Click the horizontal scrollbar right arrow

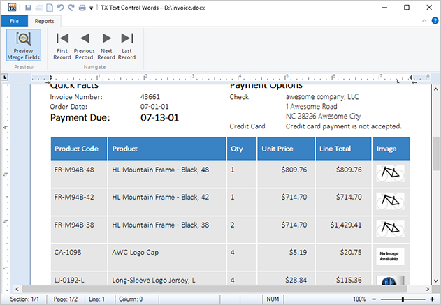coord(428,289)
